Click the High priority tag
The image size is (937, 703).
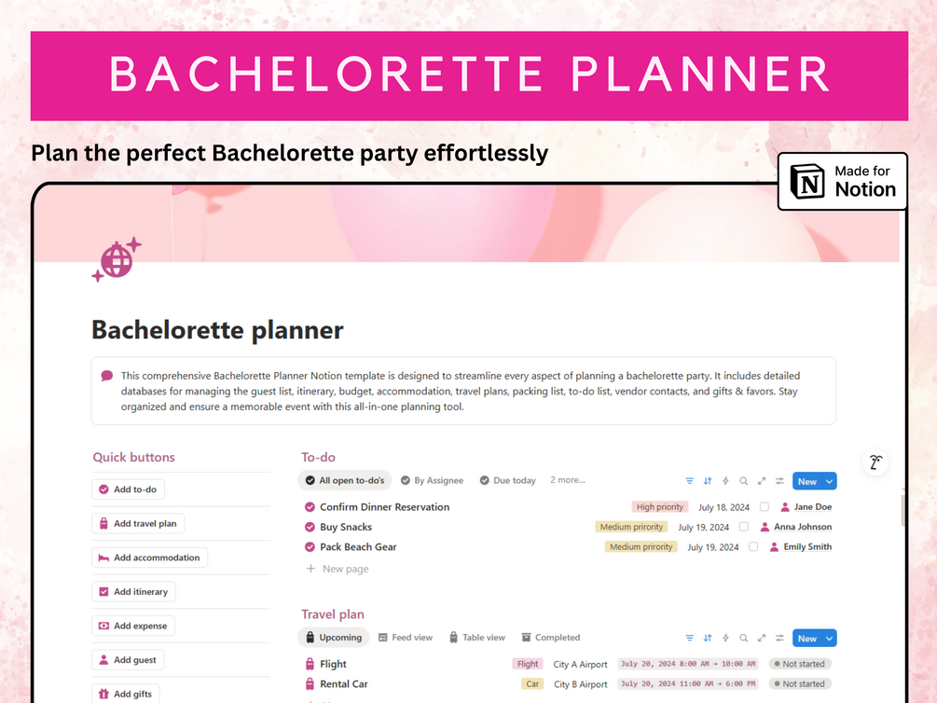659,507
